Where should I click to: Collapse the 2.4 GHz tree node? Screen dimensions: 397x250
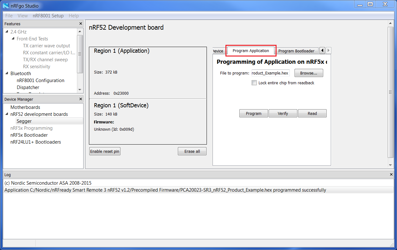pos(7,32)
